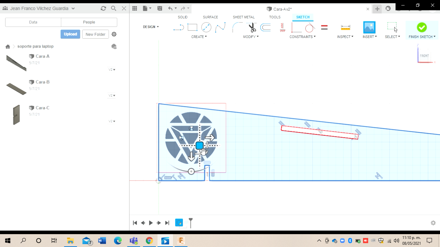
Task: Open data panel settings gear beside New Folder
Action: tap(114, 34)
